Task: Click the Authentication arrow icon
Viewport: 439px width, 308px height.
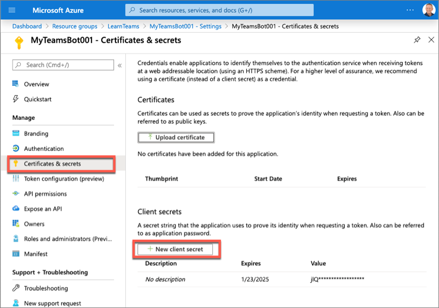Action: coord(16,148)
